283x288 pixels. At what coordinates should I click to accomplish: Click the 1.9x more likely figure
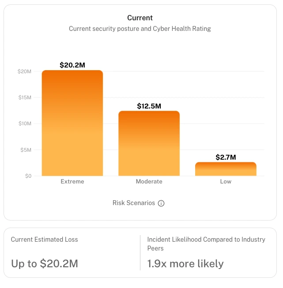click(x=185, y=264)
